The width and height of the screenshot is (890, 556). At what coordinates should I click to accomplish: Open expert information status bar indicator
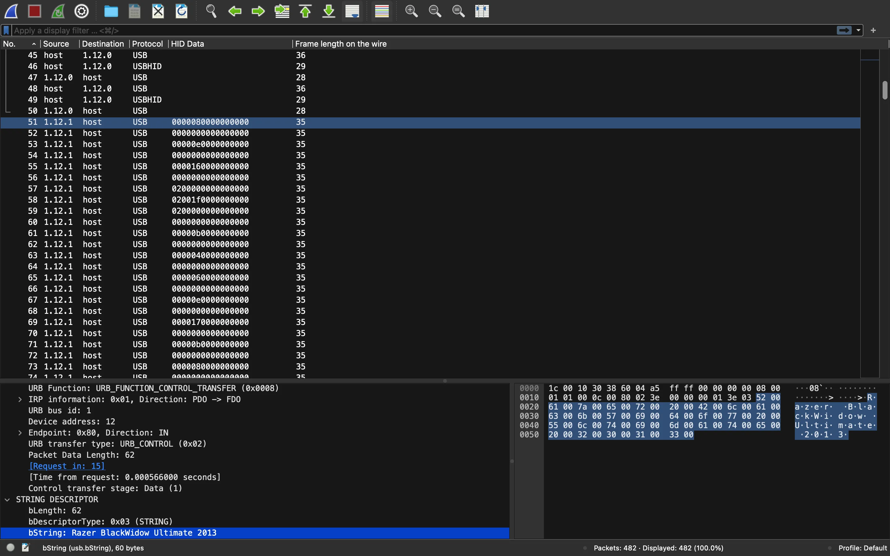[11, 548]
